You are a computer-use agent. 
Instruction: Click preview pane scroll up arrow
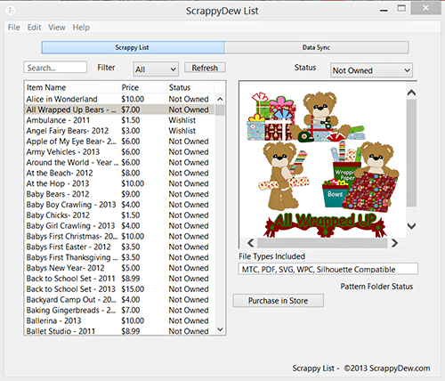click(411, 93)
